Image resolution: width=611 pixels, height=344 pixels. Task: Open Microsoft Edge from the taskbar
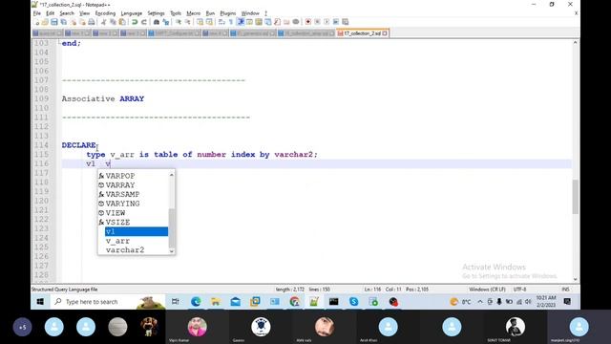click(196, 302)
